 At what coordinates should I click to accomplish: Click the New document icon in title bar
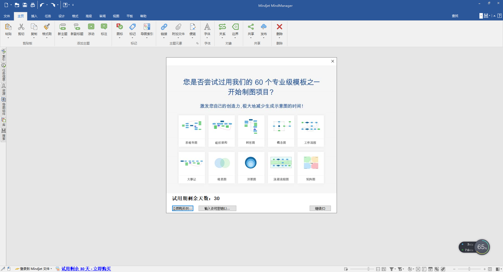coord(6,5)
